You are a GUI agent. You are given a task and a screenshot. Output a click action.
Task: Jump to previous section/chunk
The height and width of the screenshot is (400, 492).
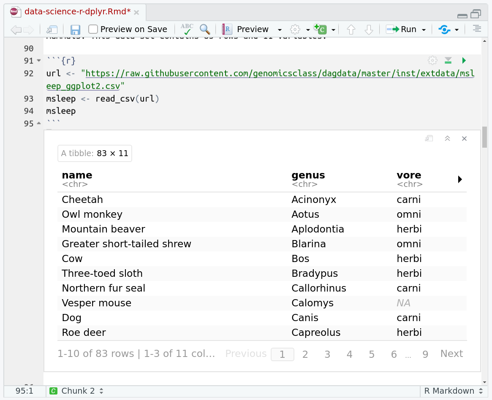tap(351, 30)
